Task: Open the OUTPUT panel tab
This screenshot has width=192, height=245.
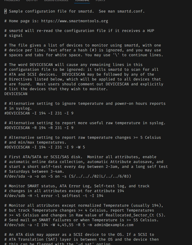Action: pyautogui.click(x=32, y=1)
